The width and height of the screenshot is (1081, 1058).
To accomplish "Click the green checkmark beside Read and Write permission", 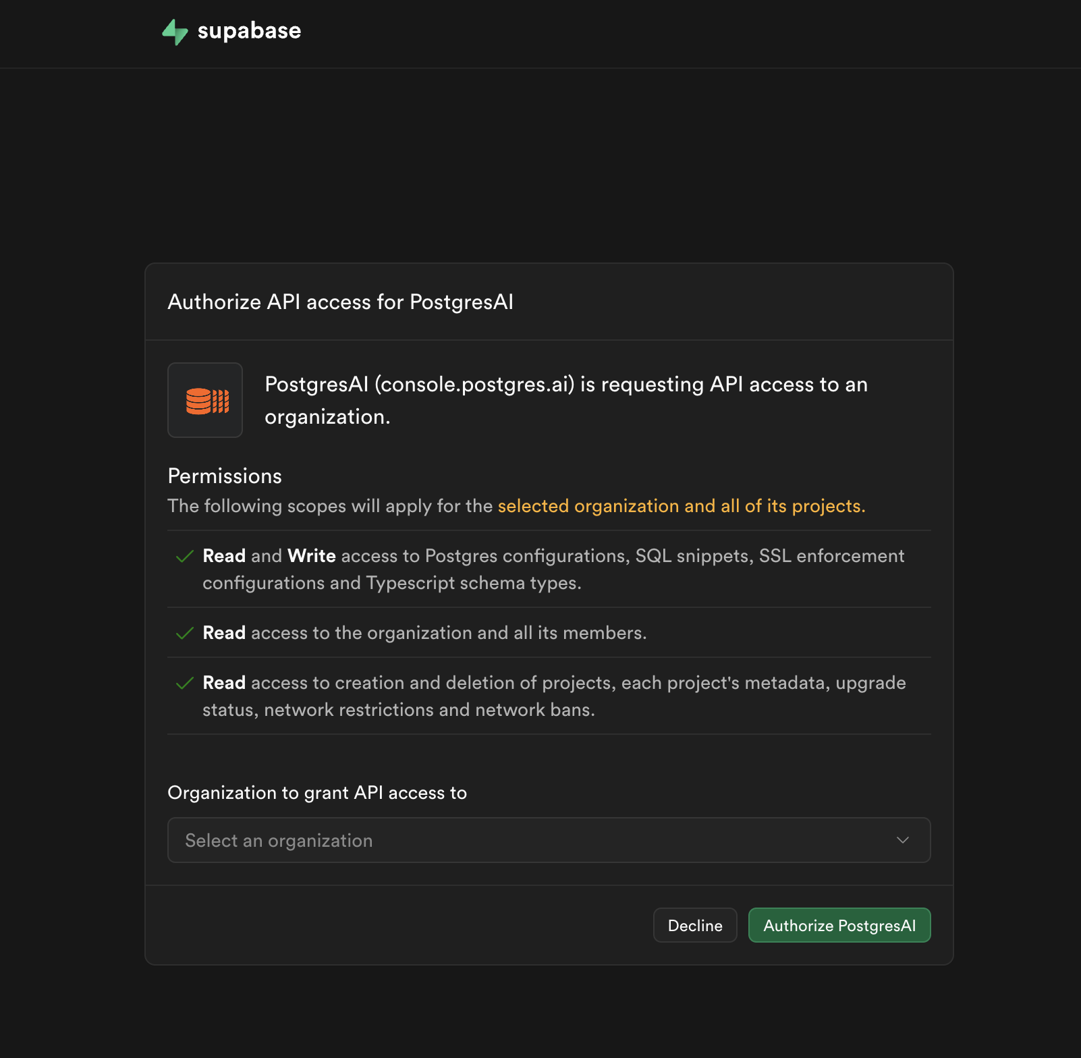I will 184,557.
